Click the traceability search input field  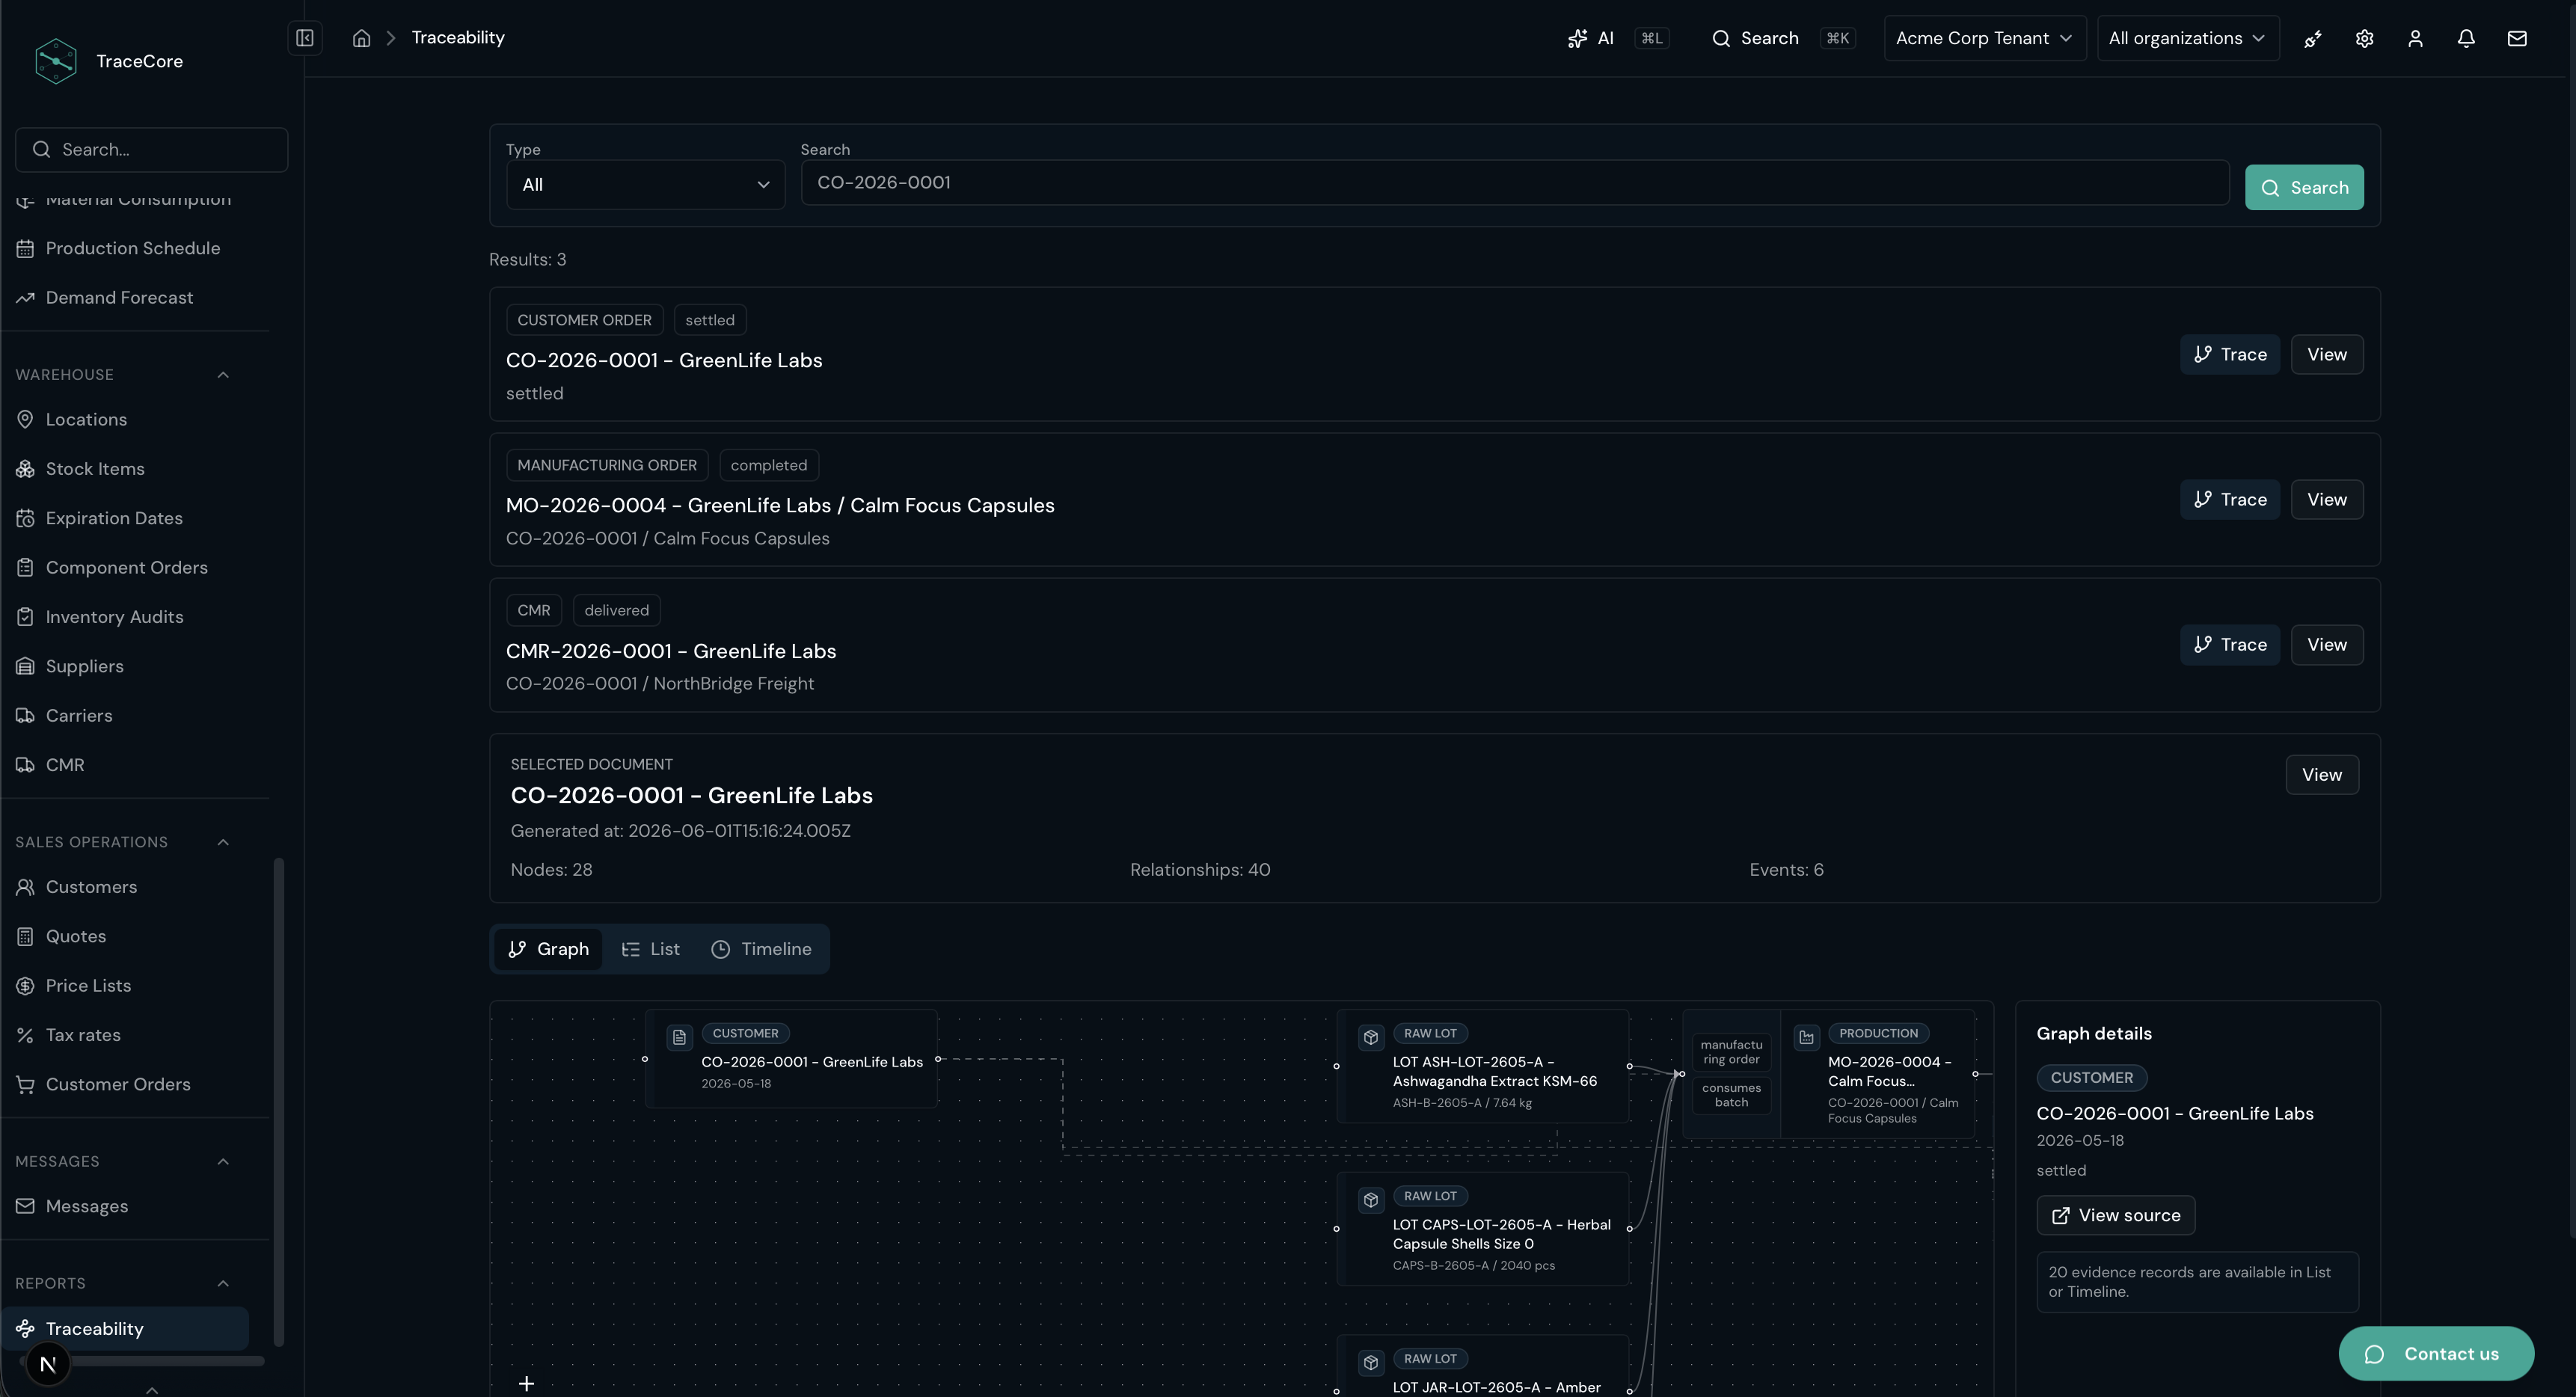(x=1514, y=183)
